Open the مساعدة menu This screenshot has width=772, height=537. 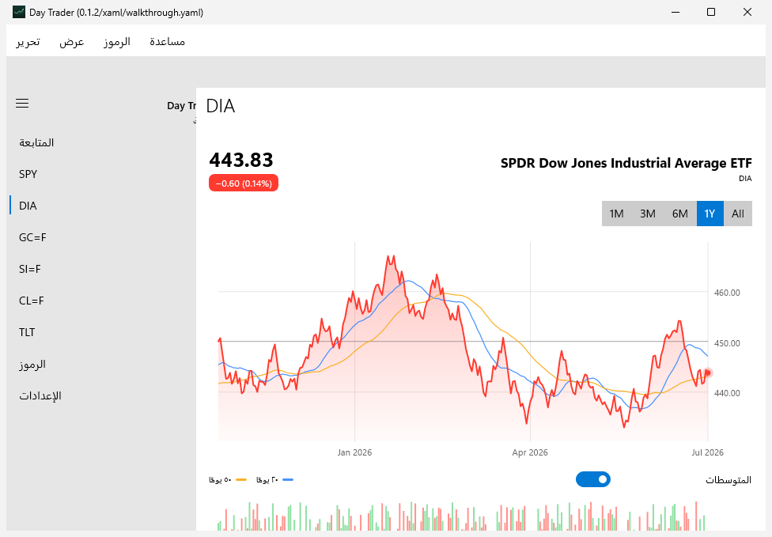point(168,42)
